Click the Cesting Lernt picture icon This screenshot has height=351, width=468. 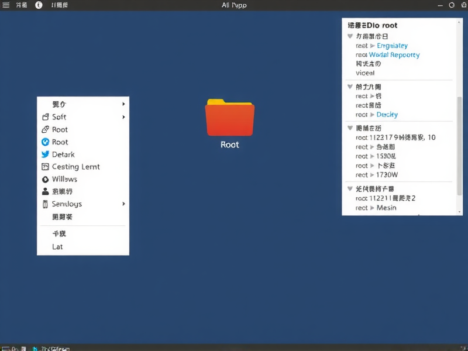pos(46,167)
